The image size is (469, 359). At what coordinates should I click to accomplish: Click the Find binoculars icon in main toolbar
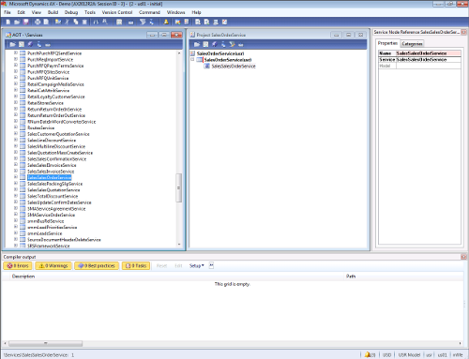coord(96,22)
